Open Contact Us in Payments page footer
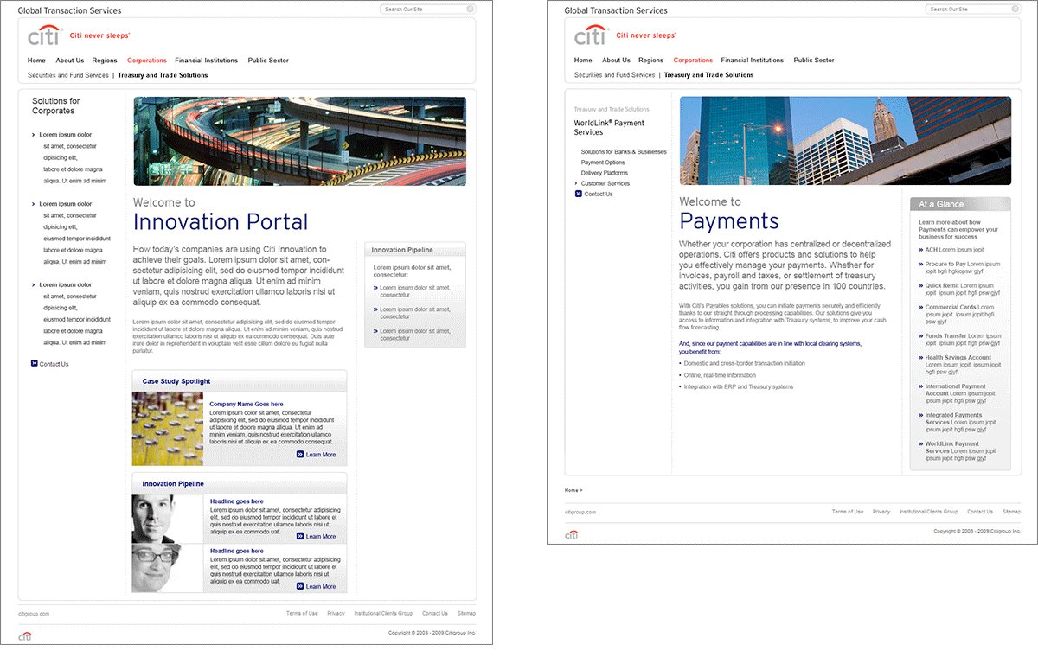This screenshot has height=657, width=1038. coord(980,512)
